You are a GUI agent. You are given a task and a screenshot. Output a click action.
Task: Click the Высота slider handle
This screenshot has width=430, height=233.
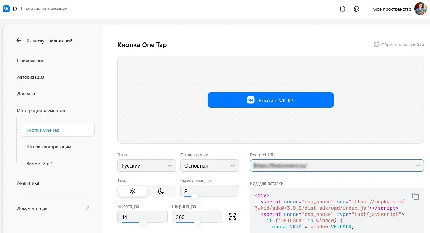click(x=142, y=222)
